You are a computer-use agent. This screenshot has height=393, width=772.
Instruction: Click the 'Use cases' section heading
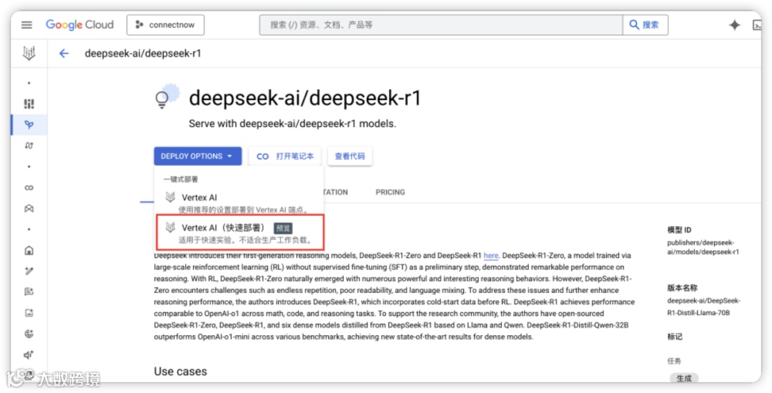[x=180, y=372]
